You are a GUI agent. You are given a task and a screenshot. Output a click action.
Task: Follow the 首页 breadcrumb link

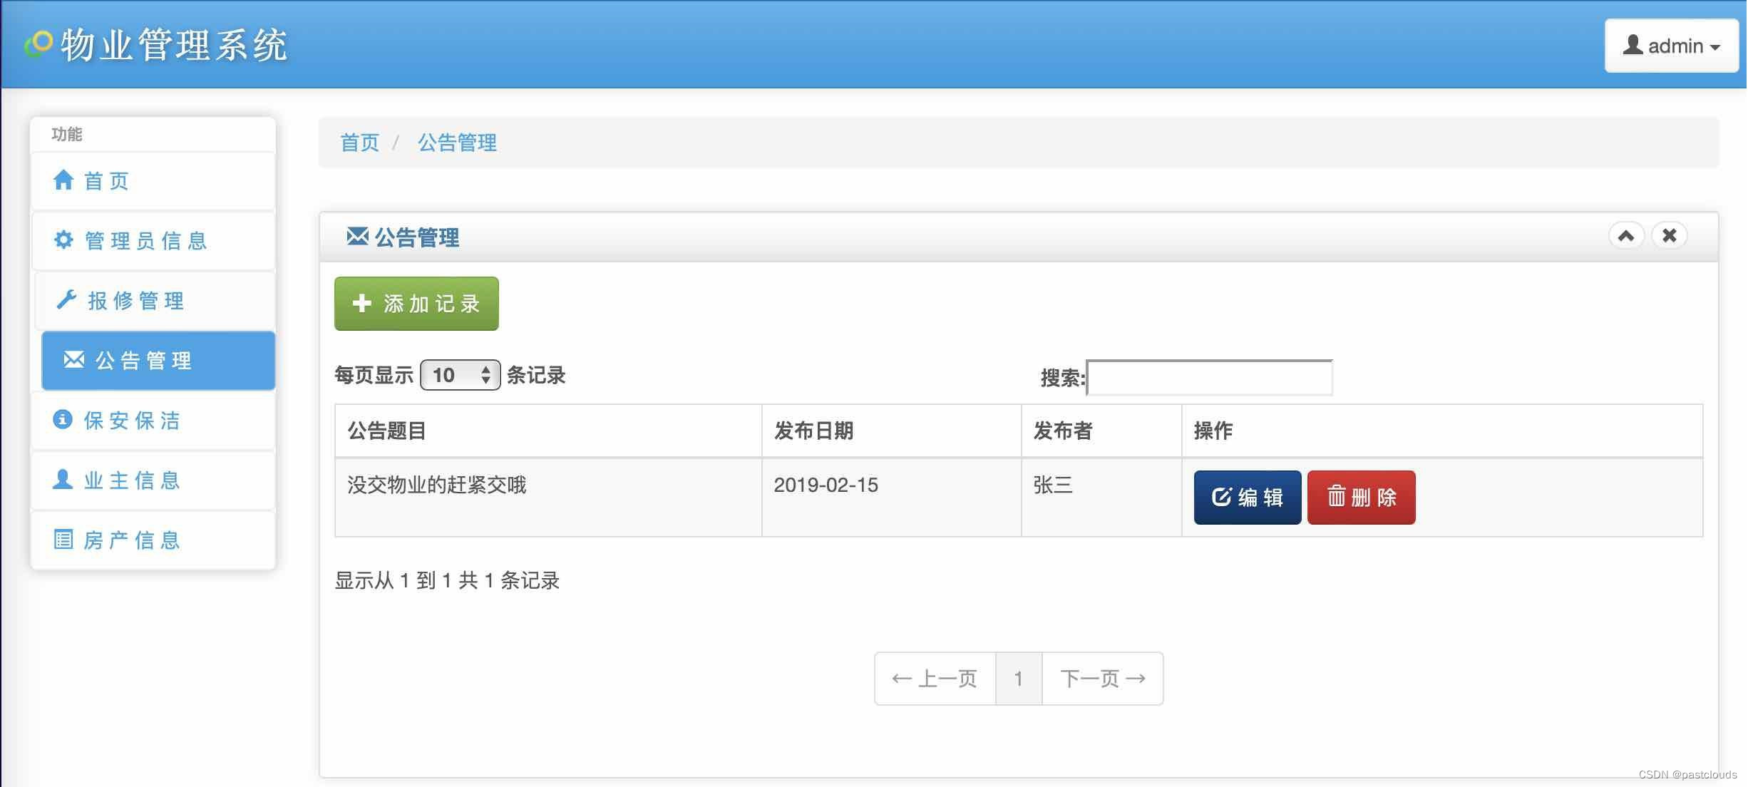click(360, 143)
